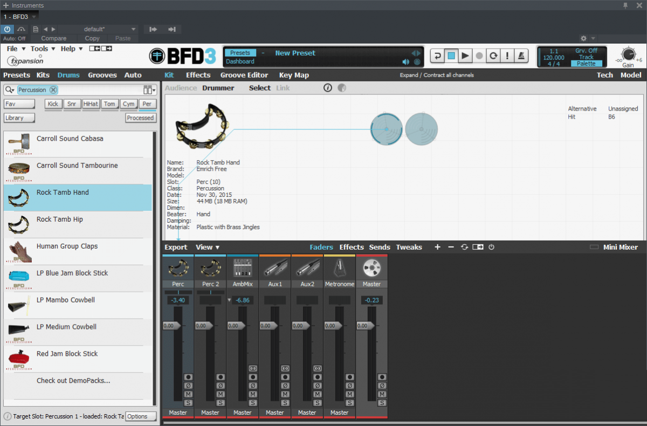Toggle the plugin power bypass button
Screen dimensions: 647x426
pyautogui.click(x=8, y=29)
